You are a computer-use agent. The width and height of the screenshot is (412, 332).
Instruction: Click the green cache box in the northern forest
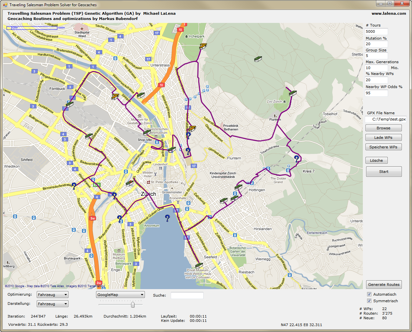point(258,59)
